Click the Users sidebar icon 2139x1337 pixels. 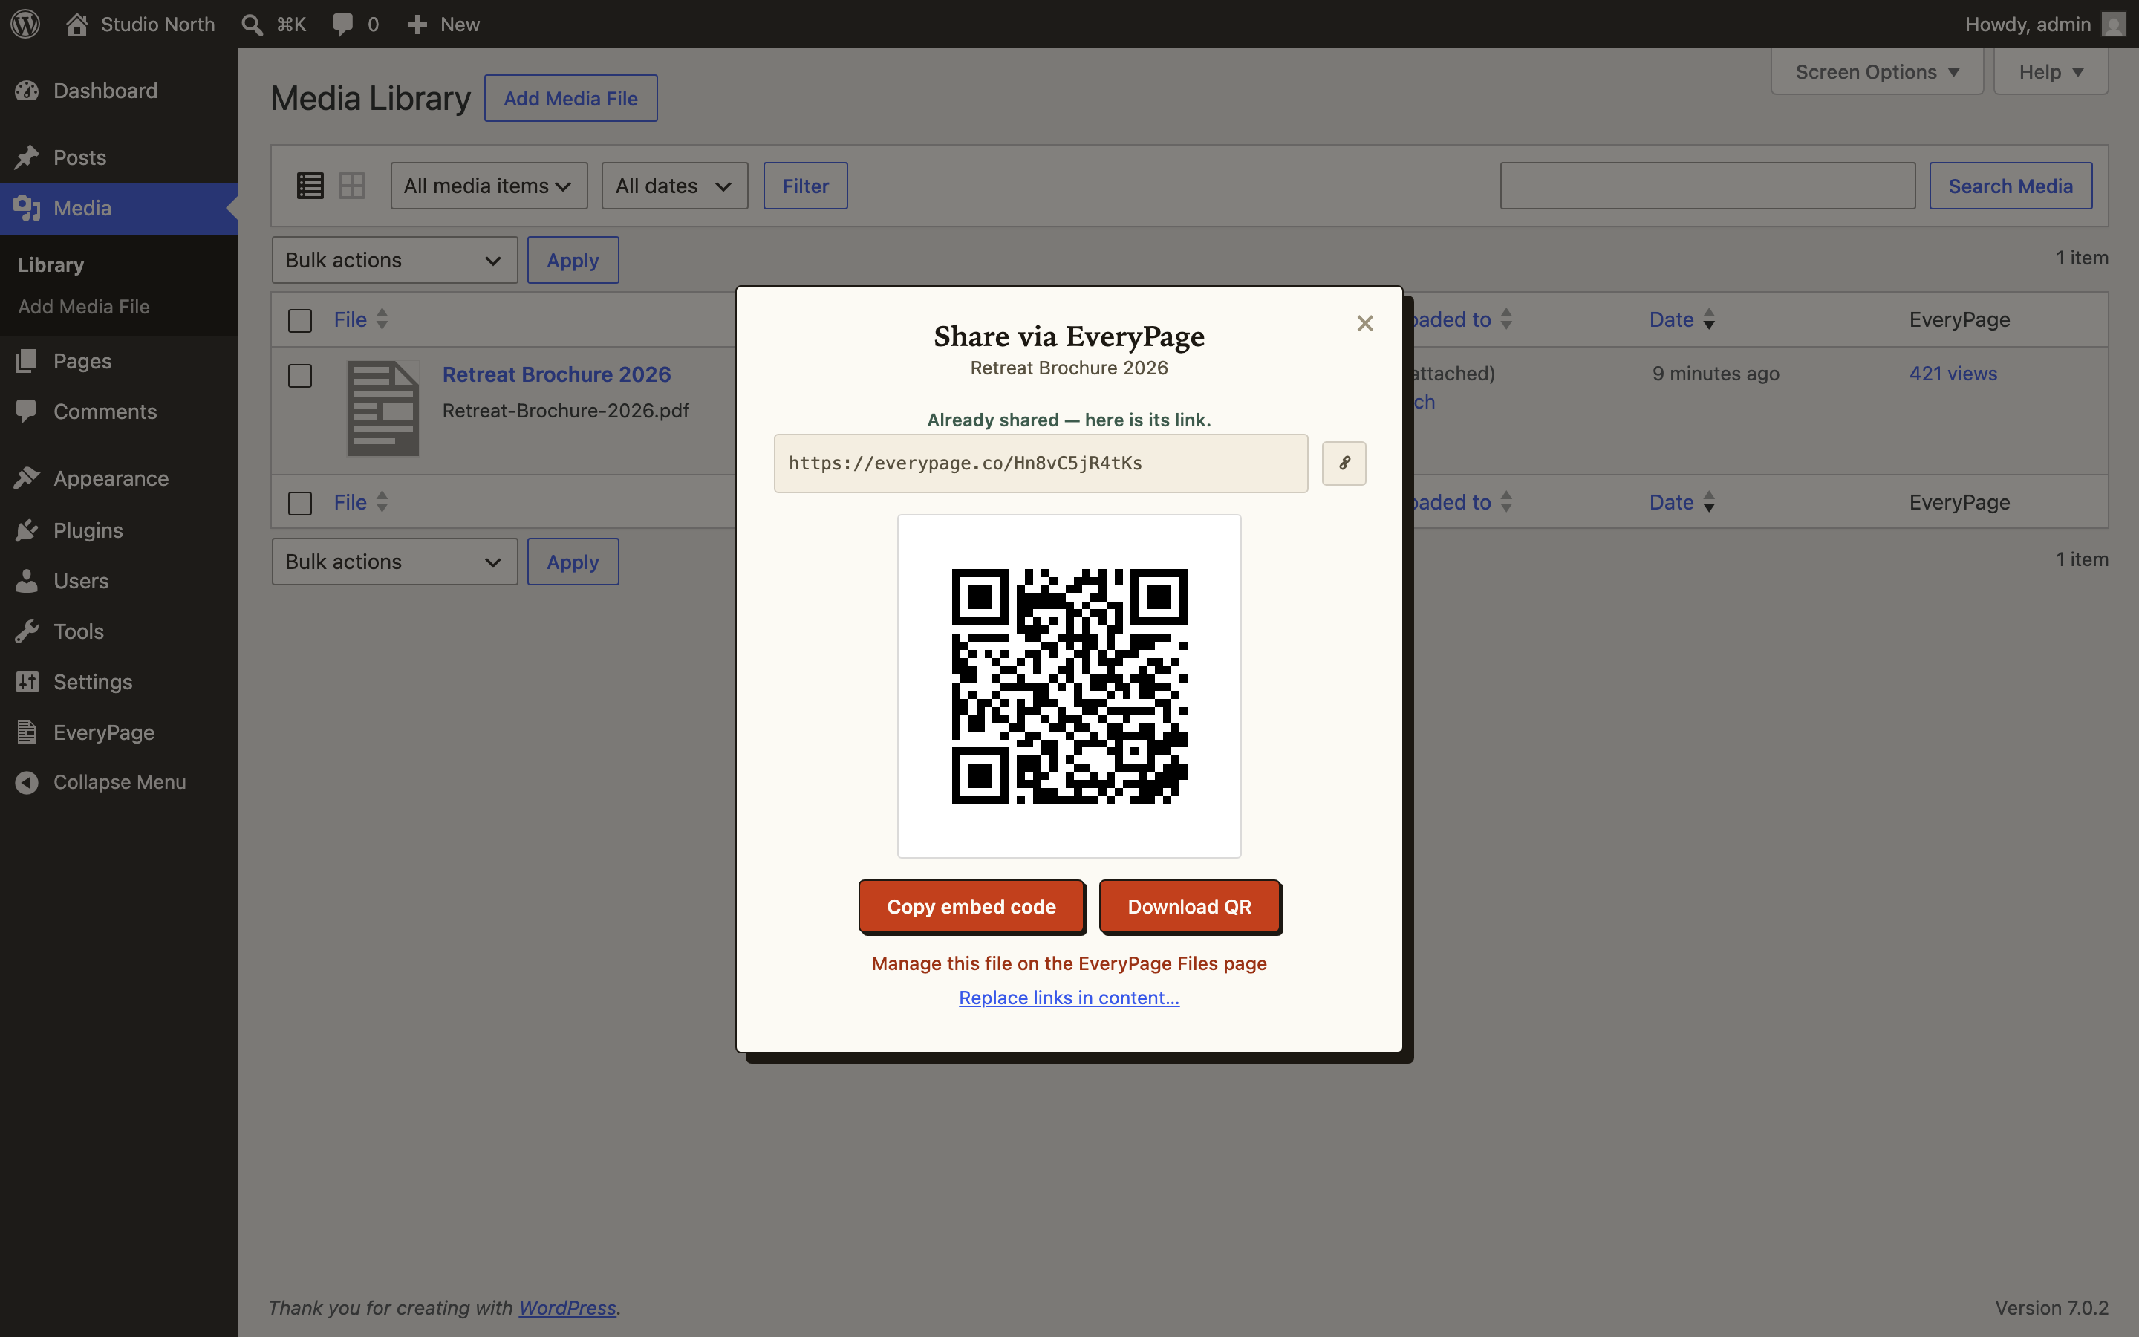pyautogui.click(x=27, y=581)
